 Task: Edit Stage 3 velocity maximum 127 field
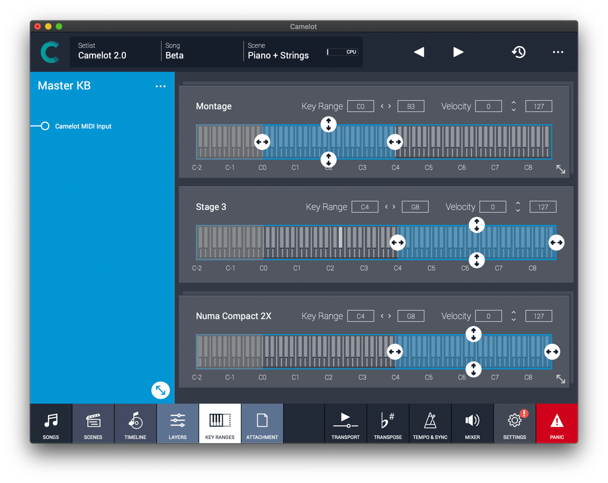tap(543, 207)
